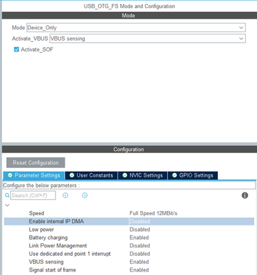257x275 pixels.
Task: Uncheck the Activate_SOF checkbox
Action: (16, 49)
